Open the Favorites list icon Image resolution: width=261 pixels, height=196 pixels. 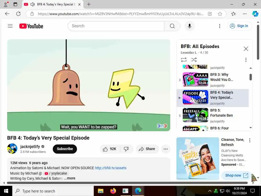click(x=233, y=14)
